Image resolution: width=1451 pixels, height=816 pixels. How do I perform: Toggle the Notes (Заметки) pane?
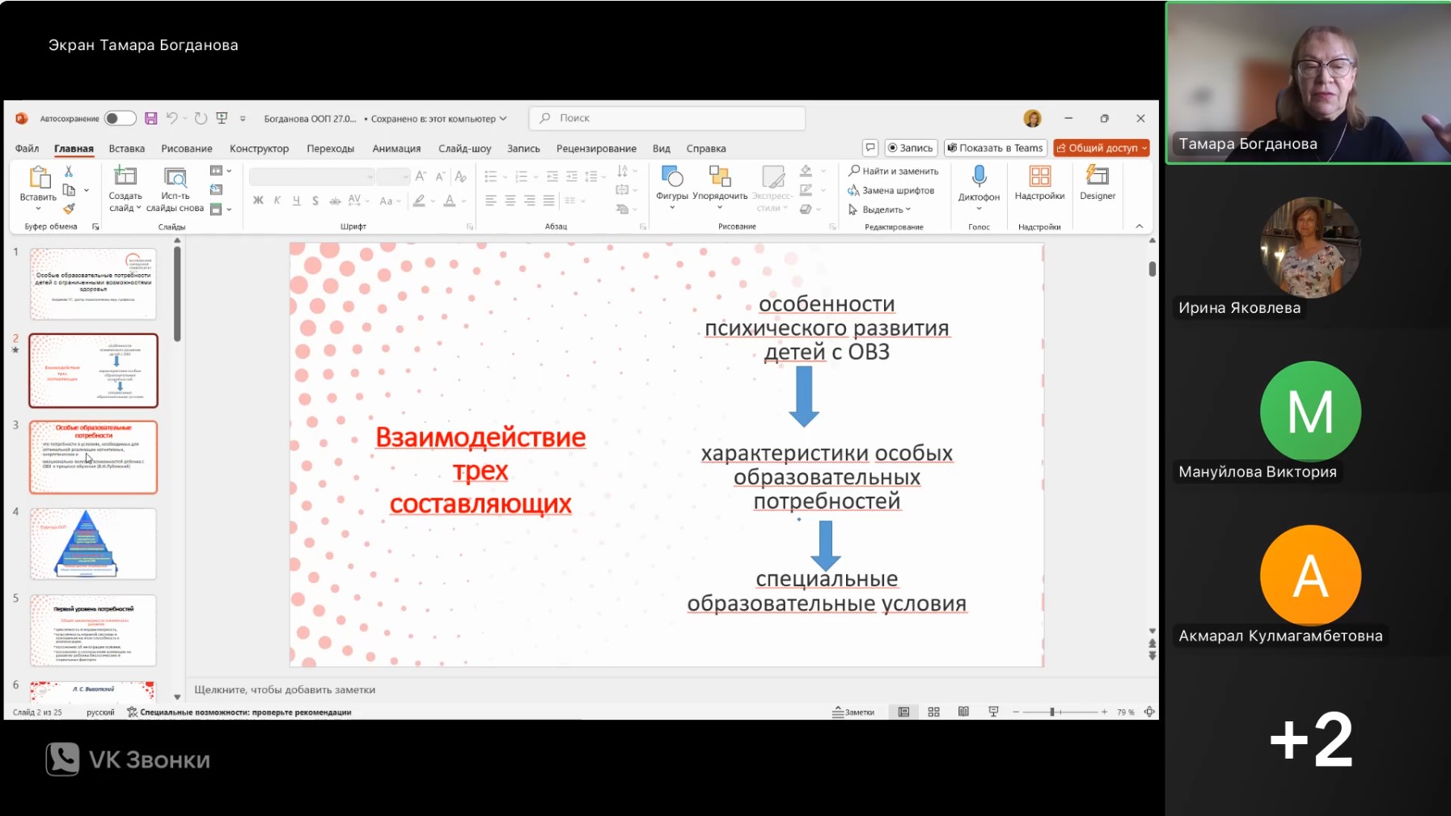[854, 712]
